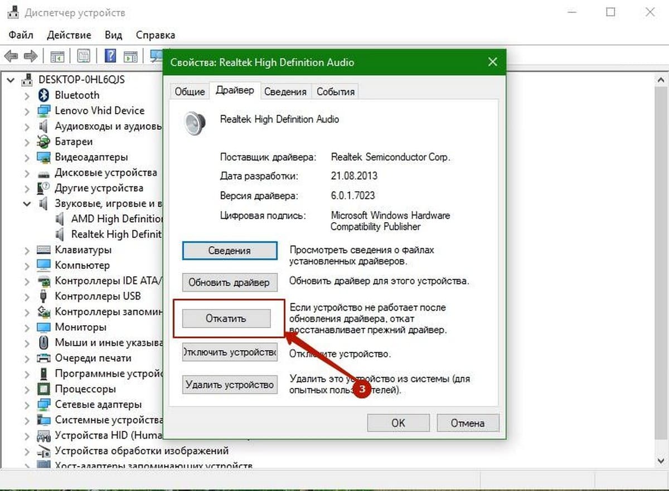The width and height of the screenshot is (669, 491).
Task: Select the Контроллеры IDE ATA row
Action: click(101, 281)
